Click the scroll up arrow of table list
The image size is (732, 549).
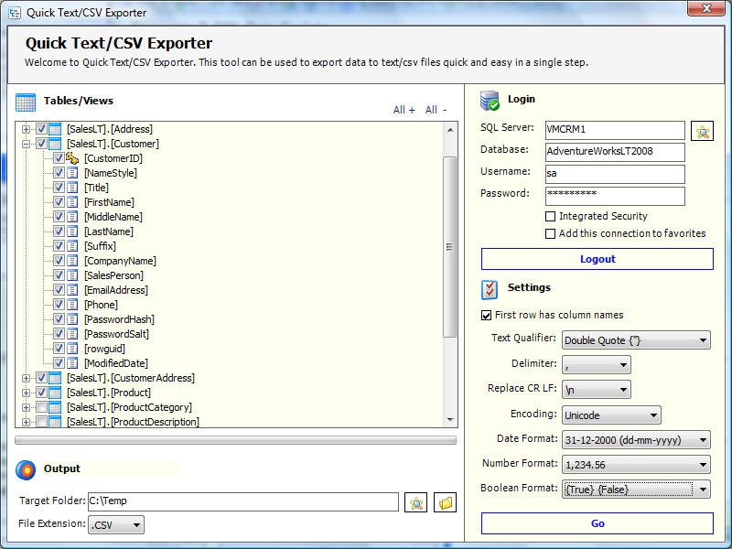(x=450, y=130)
